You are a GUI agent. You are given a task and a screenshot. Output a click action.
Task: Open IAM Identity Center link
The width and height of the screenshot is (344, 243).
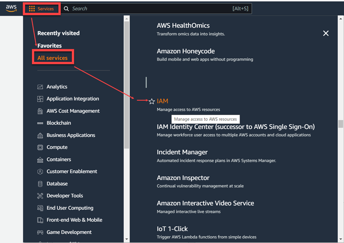coord(235,127)
